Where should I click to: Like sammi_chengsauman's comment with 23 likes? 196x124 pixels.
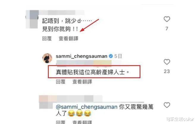[167, 62]
